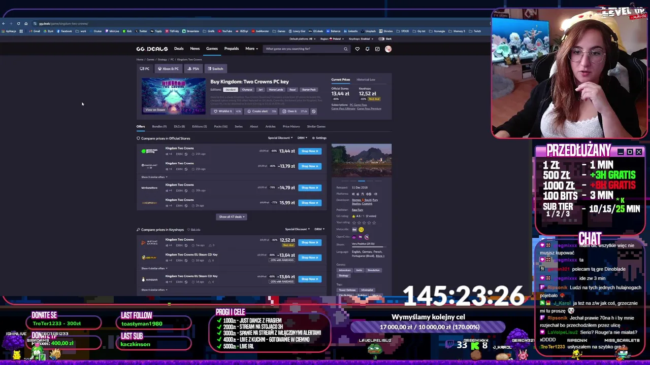
Task: Open official stores Settings
Action: pos(319,138)
